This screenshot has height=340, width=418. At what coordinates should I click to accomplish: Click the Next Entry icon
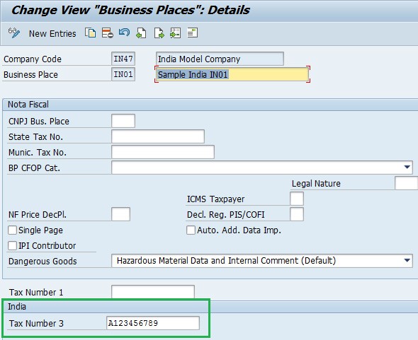(x=159, y=33)
